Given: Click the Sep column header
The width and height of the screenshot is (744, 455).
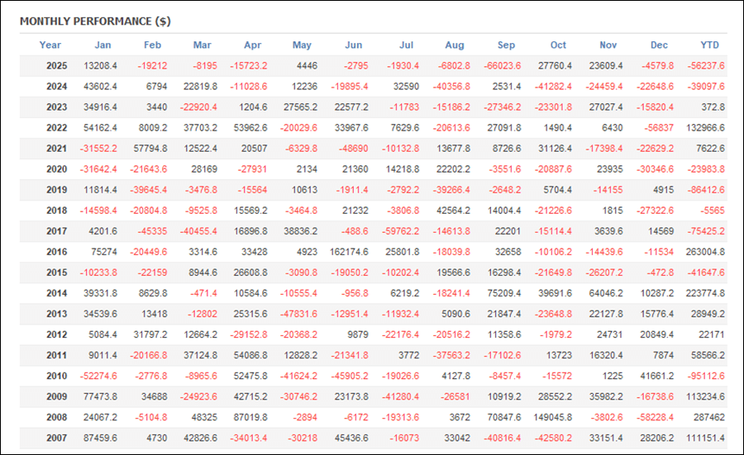Looking at the screenshot, I should 507,45.
